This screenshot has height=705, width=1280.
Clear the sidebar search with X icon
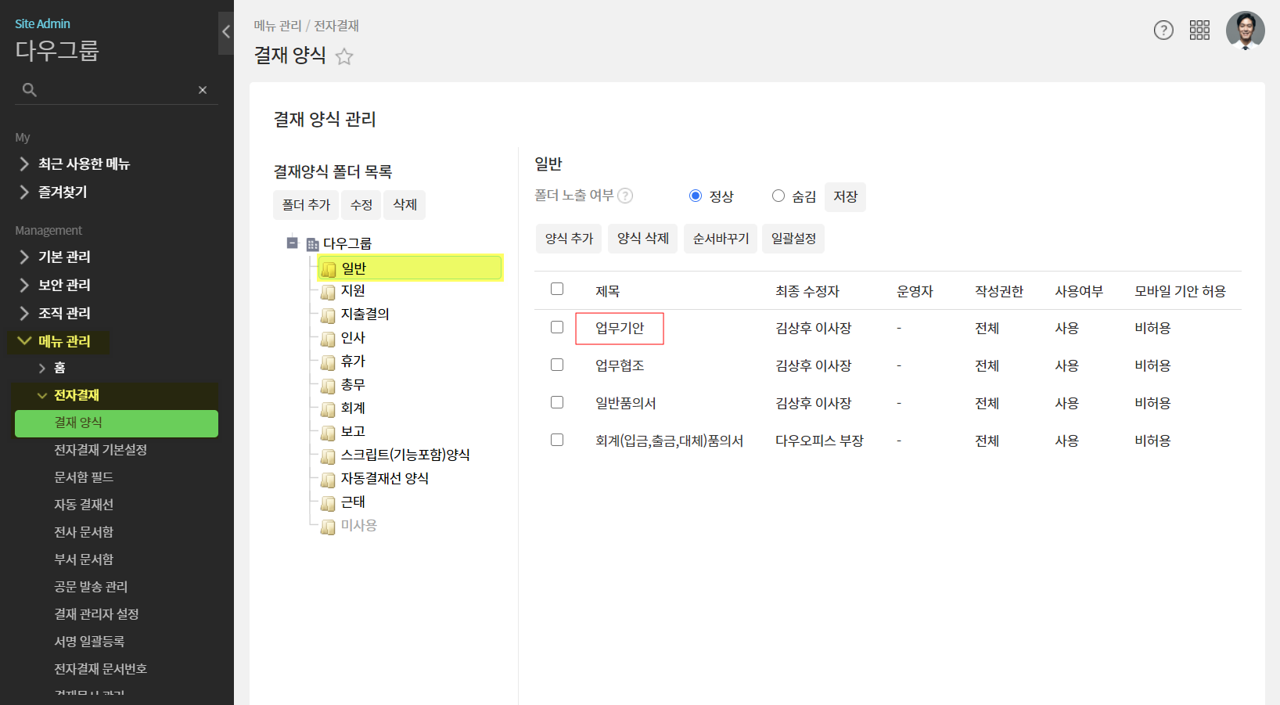[x=203, y=90]
